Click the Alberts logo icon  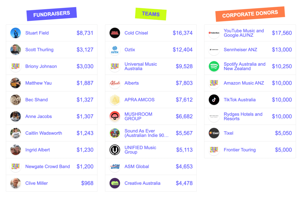115,83
